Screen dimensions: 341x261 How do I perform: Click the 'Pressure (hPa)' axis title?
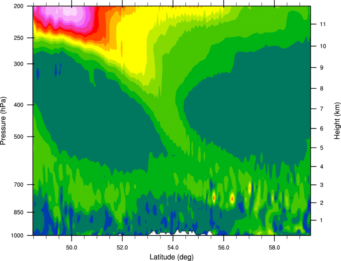click(3, 121)
